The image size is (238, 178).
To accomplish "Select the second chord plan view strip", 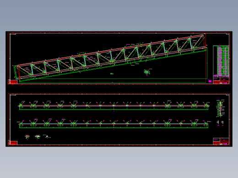I will [114, 124].
